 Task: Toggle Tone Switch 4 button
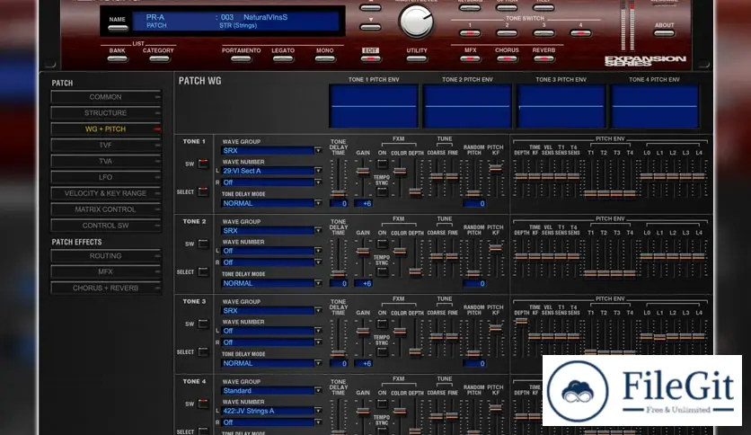click(x=580, y=33)
